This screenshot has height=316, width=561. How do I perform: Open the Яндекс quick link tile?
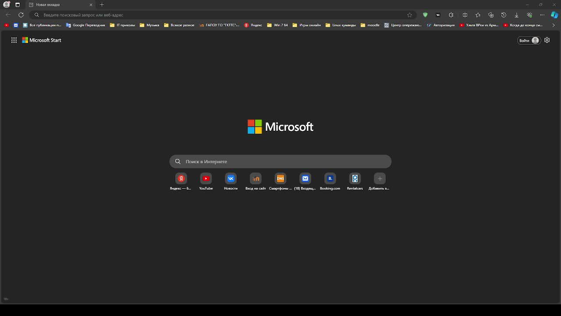tap(181, 181)
